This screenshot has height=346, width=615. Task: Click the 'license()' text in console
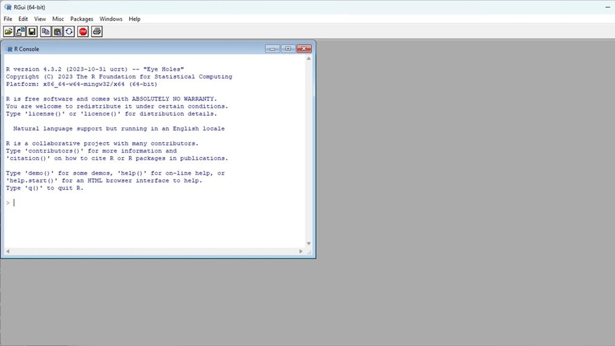(45, 114)
